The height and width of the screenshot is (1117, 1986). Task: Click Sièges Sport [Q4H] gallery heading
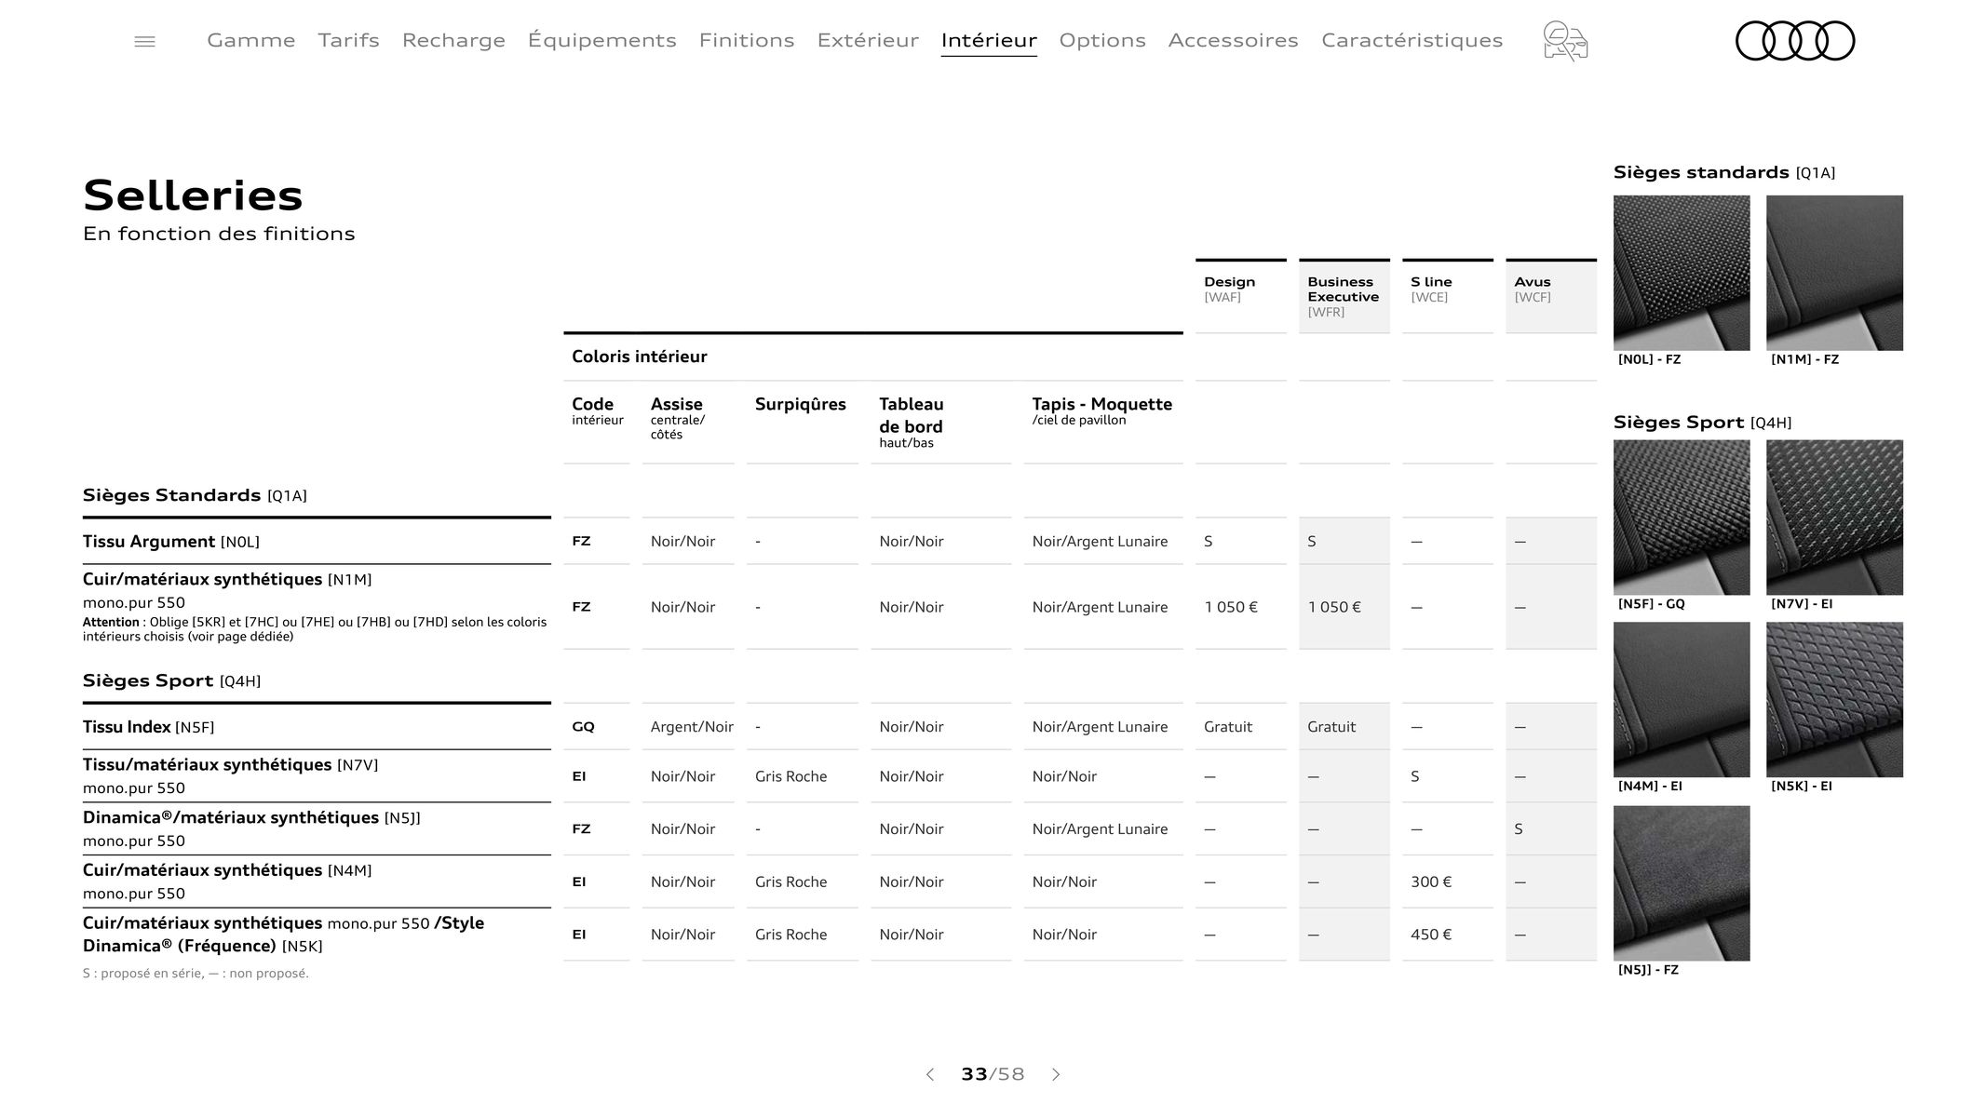pos(1702,423)
